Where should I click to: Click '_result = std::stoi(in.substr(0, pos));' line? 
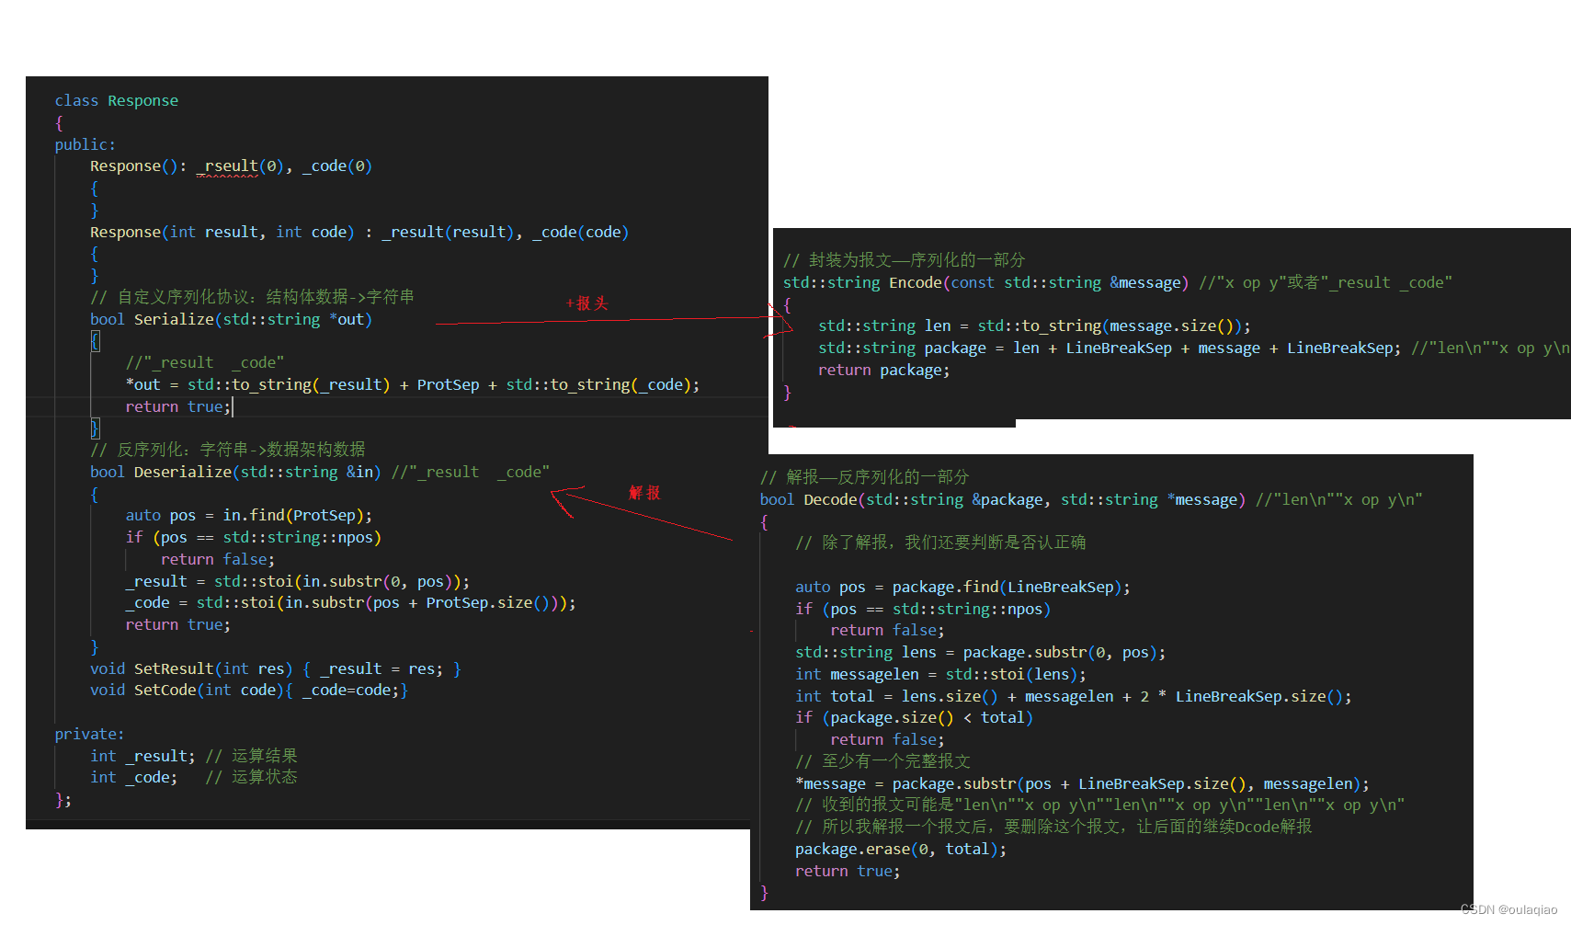298,581
